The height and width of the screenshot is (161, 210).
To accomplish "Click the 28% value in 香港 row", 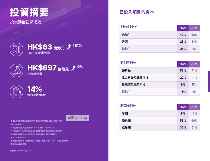I will coord(183,42).
